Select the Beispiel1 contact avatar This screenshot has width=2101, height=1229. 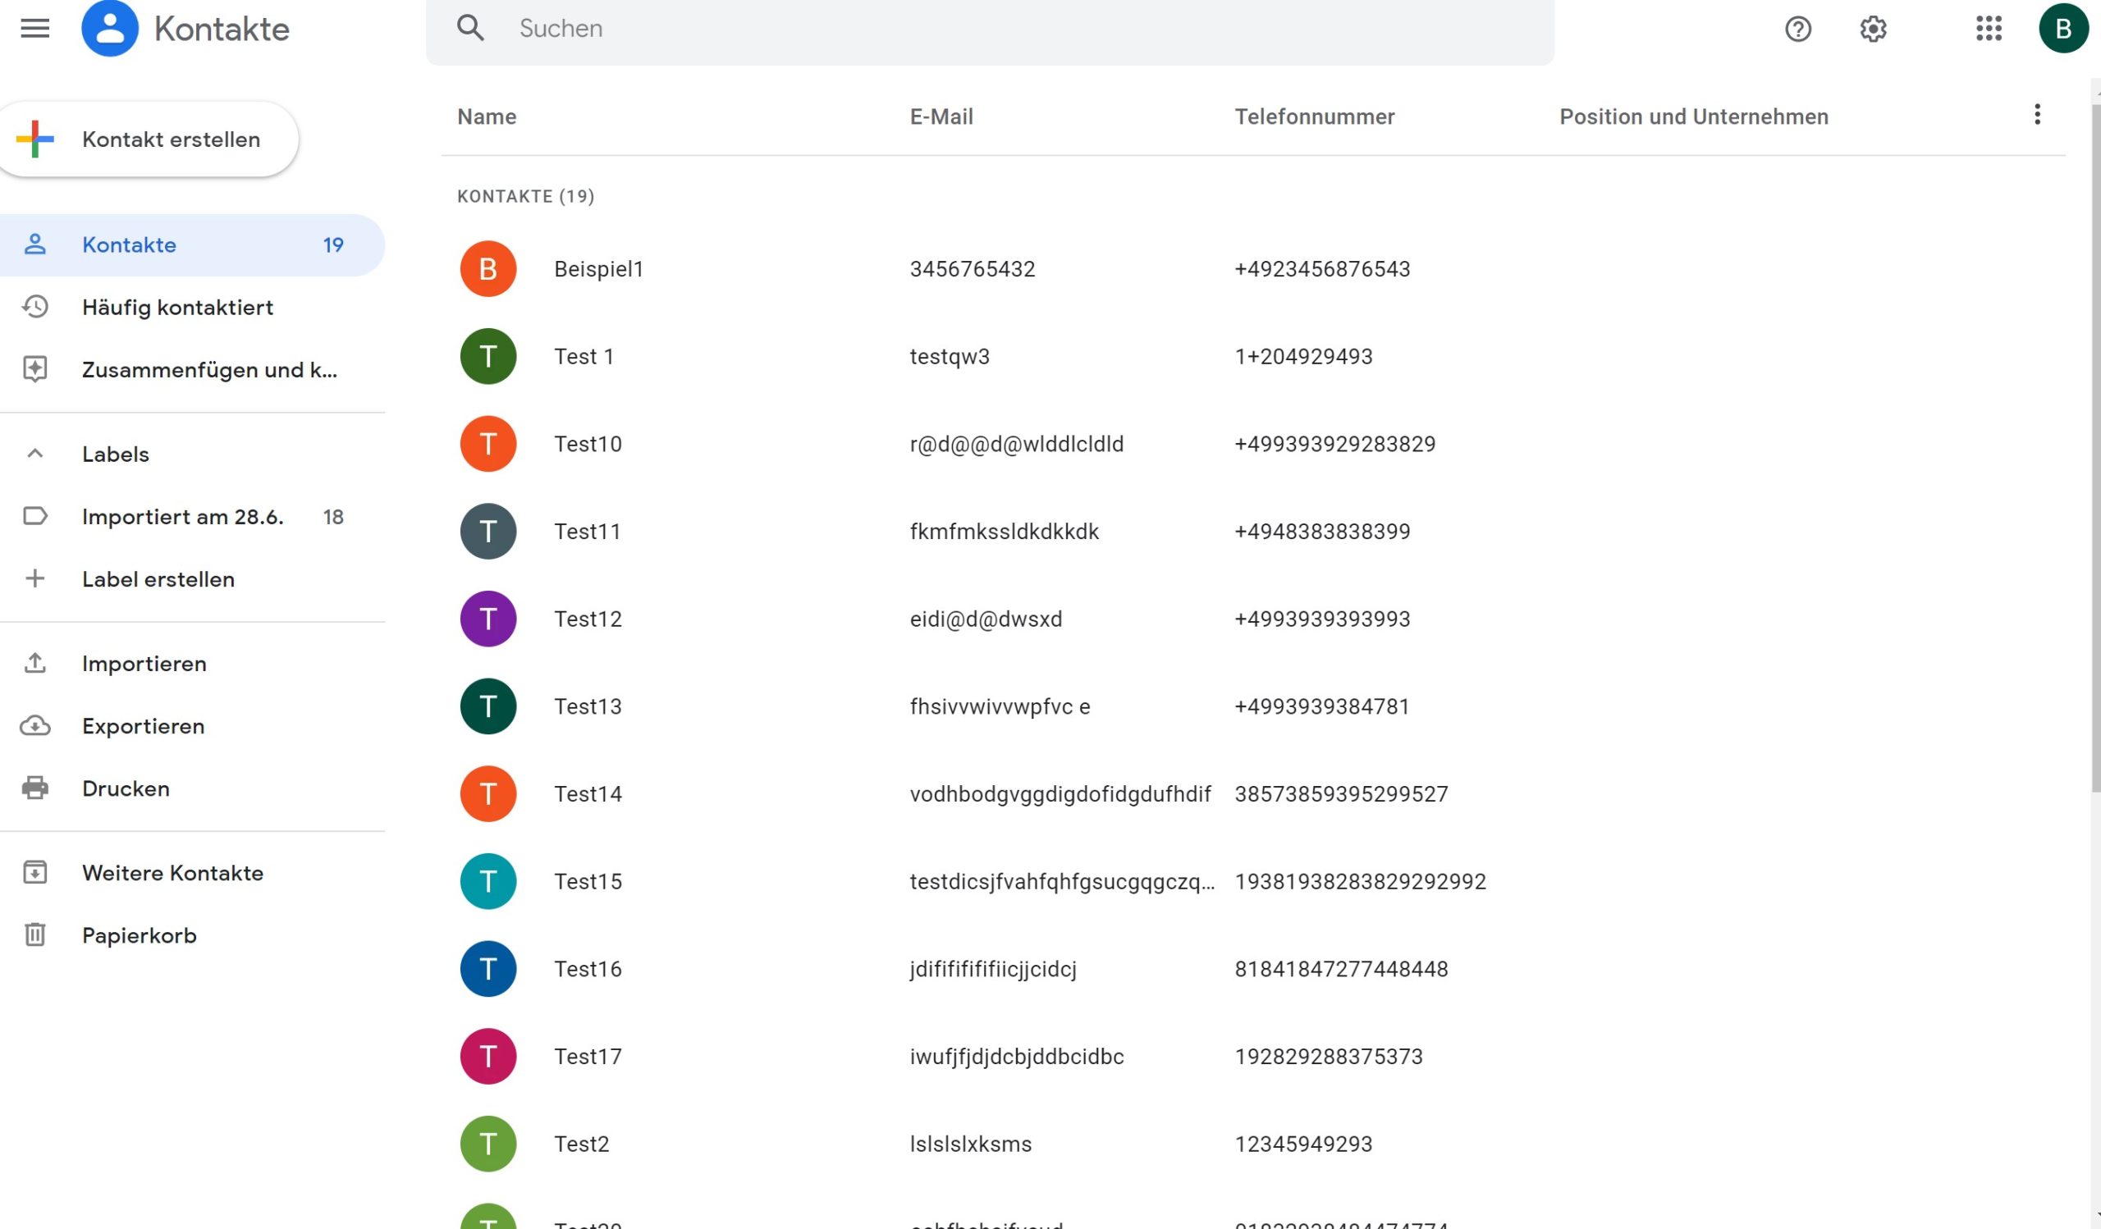[x=487, y=269]
